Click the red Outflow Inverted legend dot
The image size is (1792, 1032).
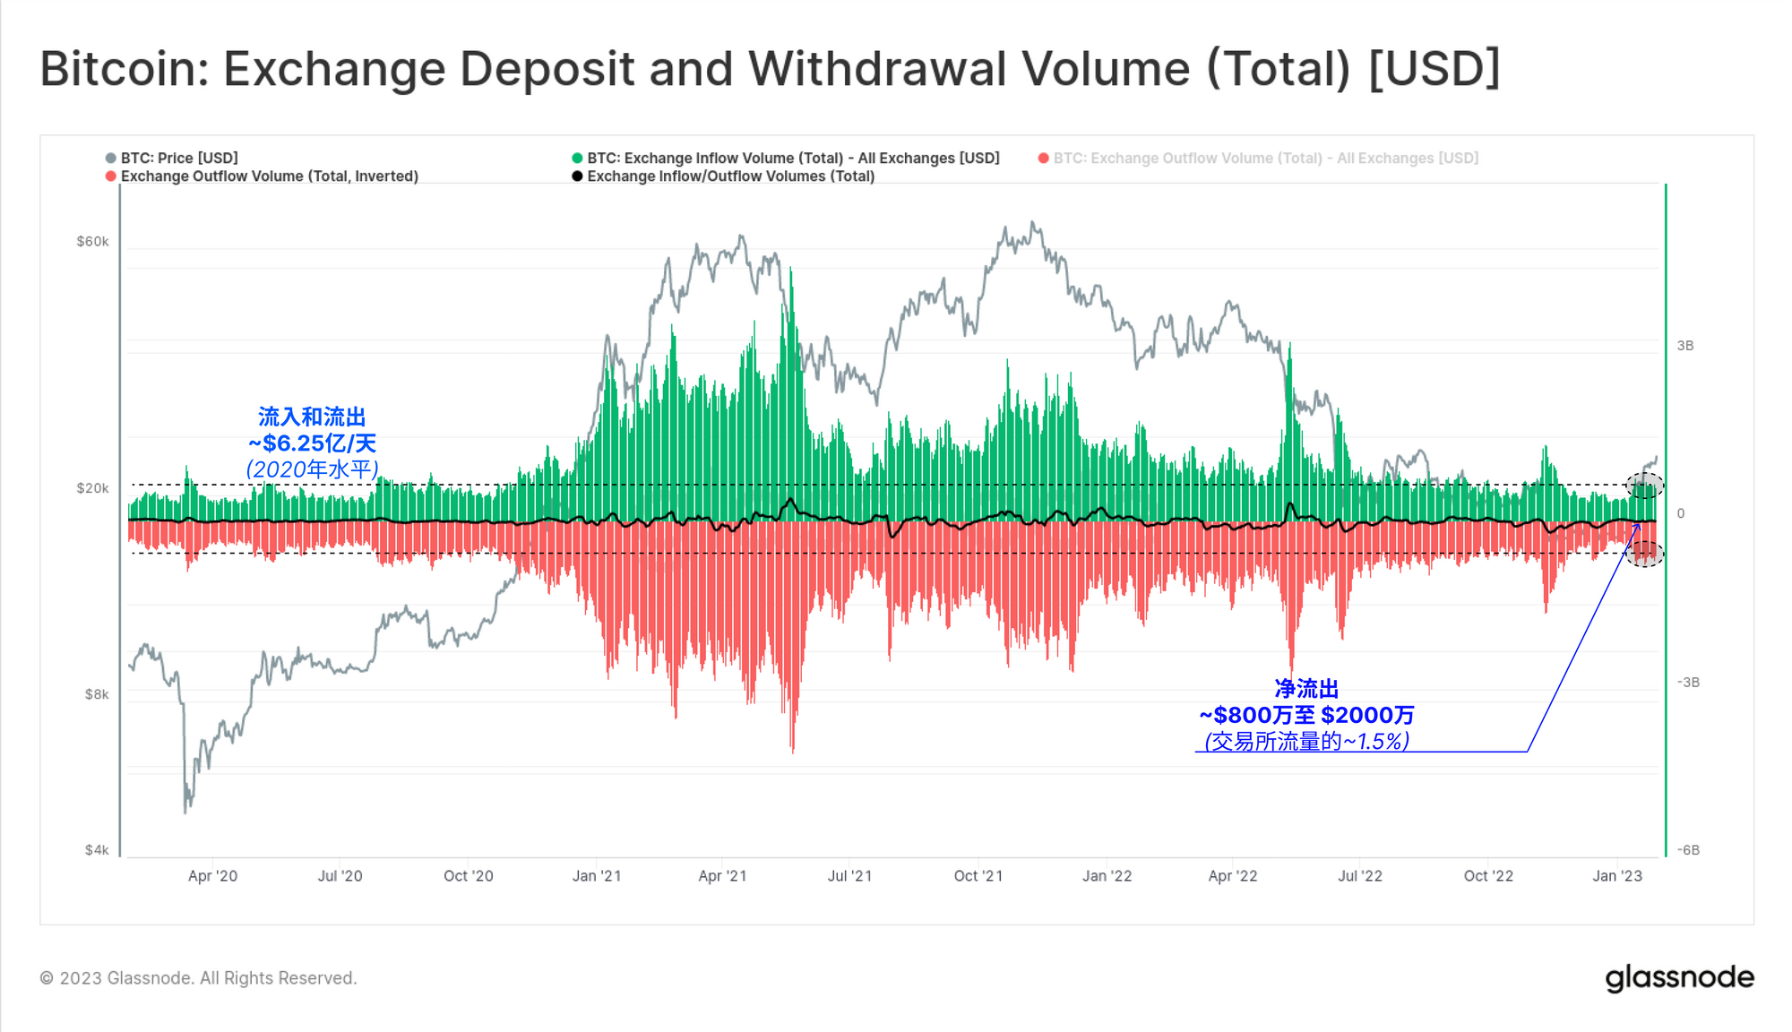111,176
